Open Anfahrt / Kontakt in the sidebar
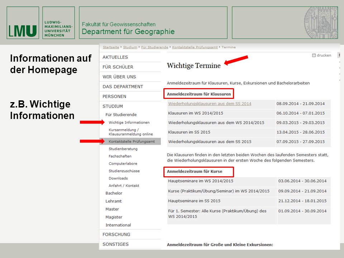 [x=124, y=186]
